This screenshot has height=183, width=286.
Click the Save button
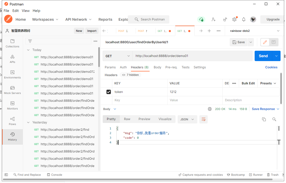pos(239,42)
